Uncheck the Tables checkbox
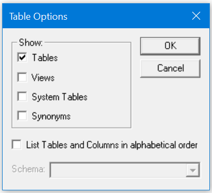 (22, 58)
